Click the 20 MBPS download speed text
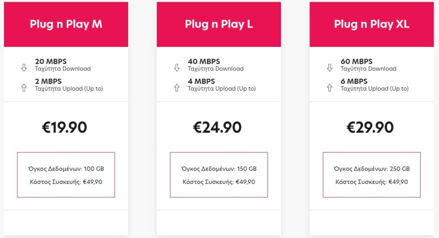The width and height of the screenshot is (439, 238). (x=51, y=61)
